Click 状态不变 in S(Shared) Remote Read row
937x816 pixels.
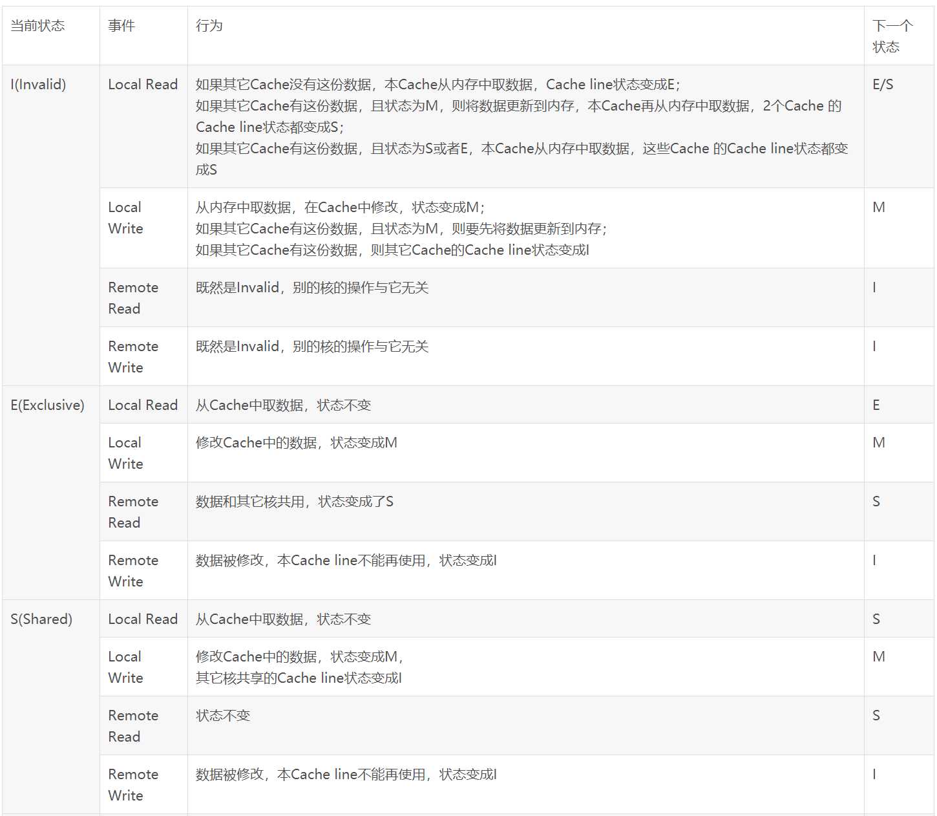coord(223,716)
